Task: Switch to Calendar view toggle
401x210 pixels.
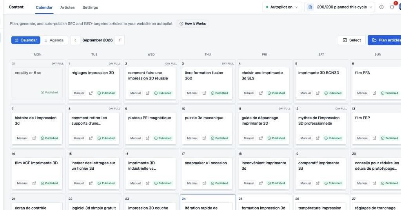Action: tap(26, 40)
